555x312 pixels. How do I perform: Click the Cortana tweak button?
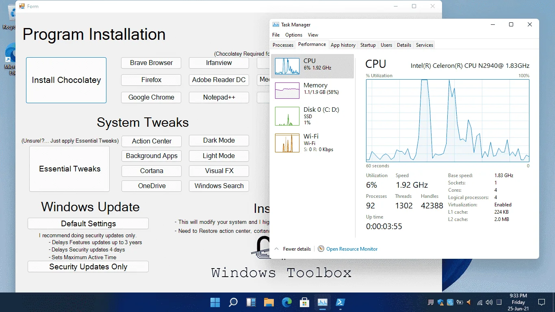point(152,171)
